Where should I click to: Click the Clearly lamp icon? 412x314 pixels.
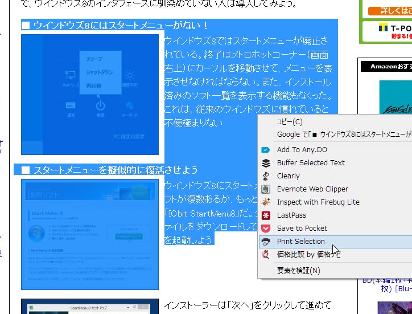[266, 176]
